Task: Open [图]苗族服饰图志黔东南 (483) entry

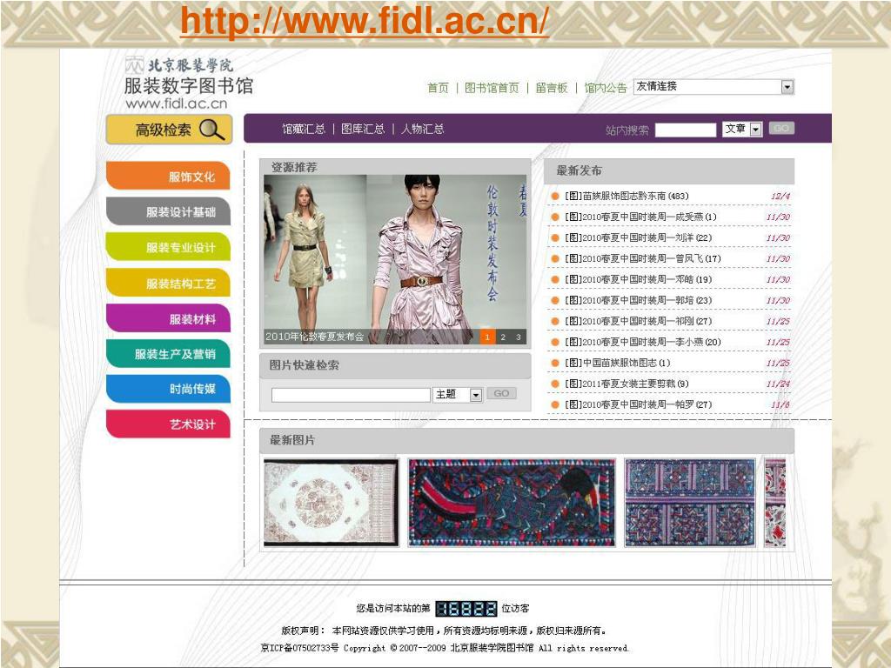Action: click(626, 196)
